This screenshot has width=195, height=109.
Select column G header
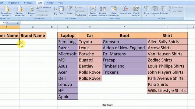pyautogui.click(x=124, y=27)
